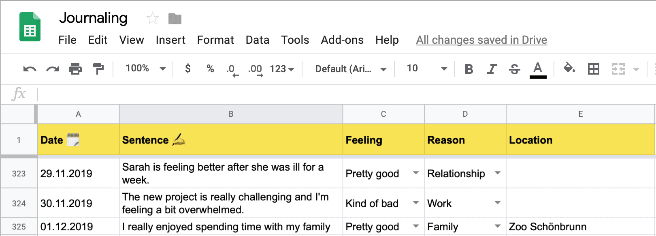Open Google Sheets home logo
Image resolution: width=656 pixels, height=236 pixels.
(x=30, y=27)
